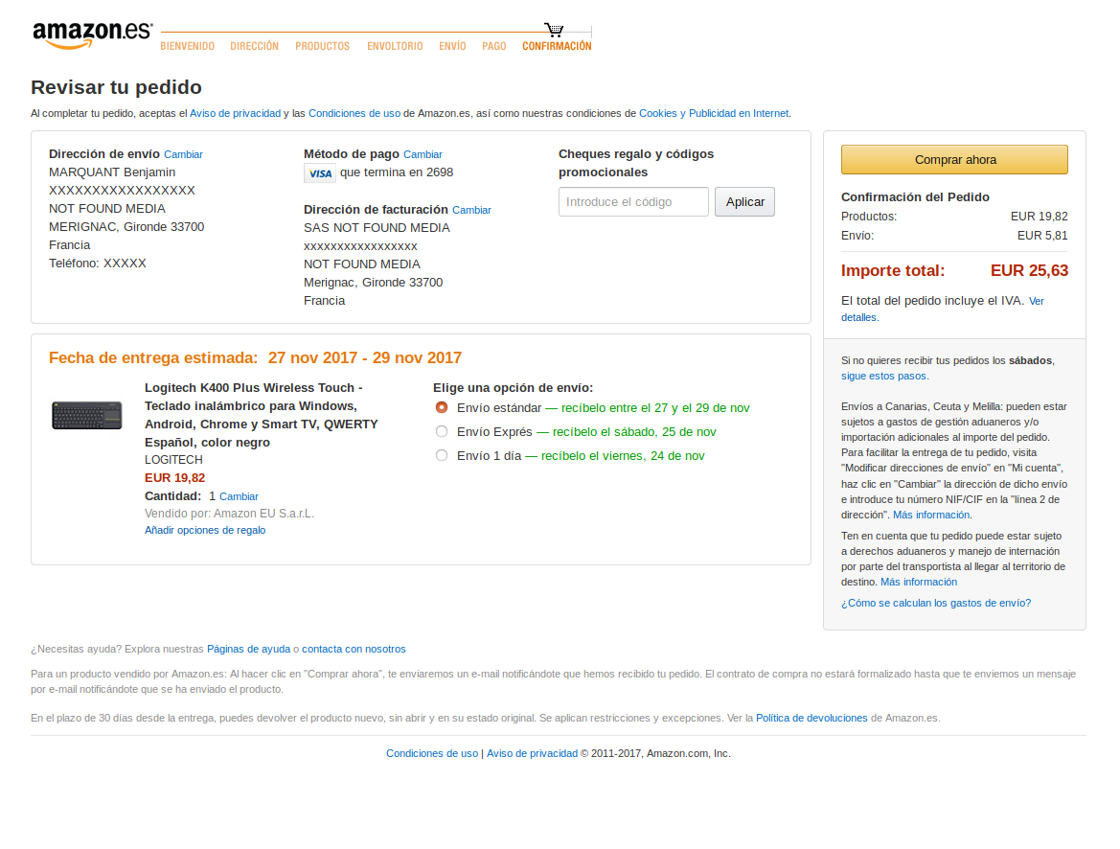Open the CONFIRMACIÓN checkout step
The width and height of the screenshot is (1120, 849).
pyautogui.click(x=557, y=46)
